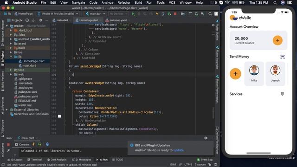Image resolution: width=297 pixels, height=167 pixels.
Task: Expand the build folder in tree
Action: [11, 48]
